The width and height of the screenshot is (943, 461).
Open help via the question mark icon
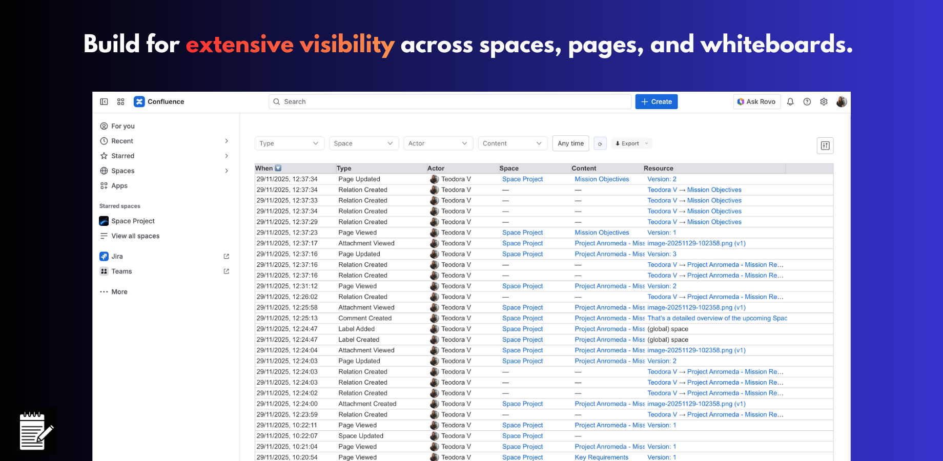(x=807, y=101)
